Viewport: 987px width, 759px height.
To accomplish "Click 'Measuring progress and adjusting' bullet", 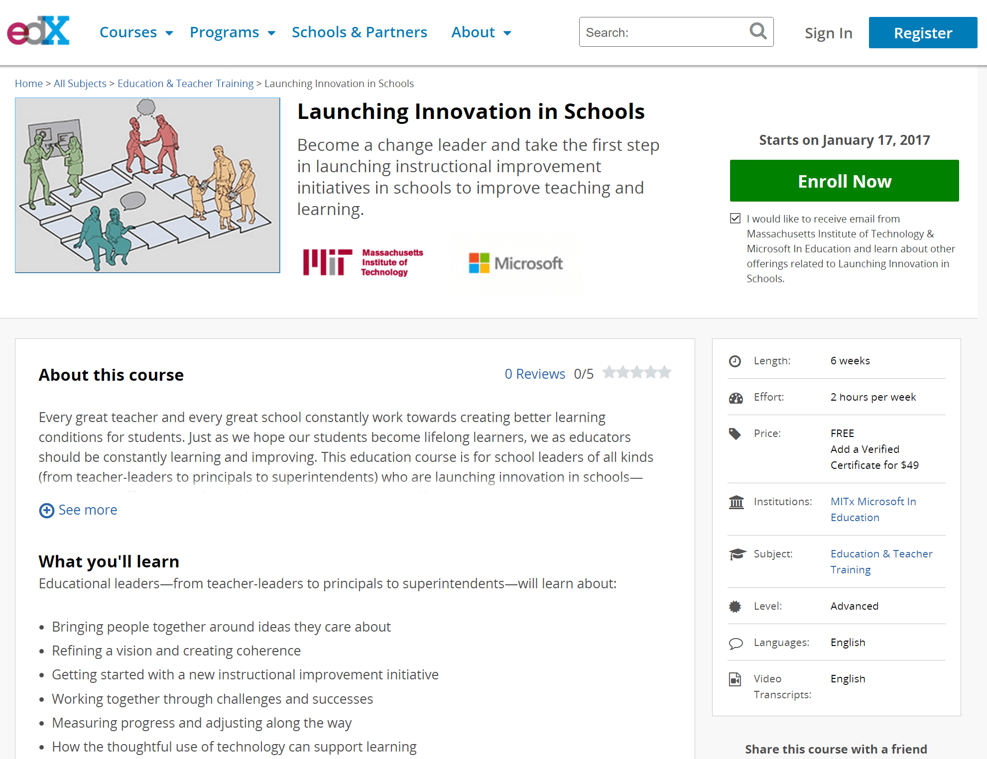I will 202,723.
